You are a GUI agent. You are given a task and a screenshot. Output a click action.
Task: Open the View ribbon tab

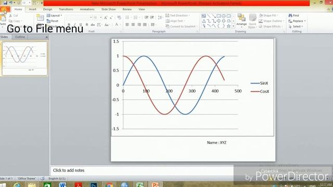pyautogui.click(x=142, y=9)
